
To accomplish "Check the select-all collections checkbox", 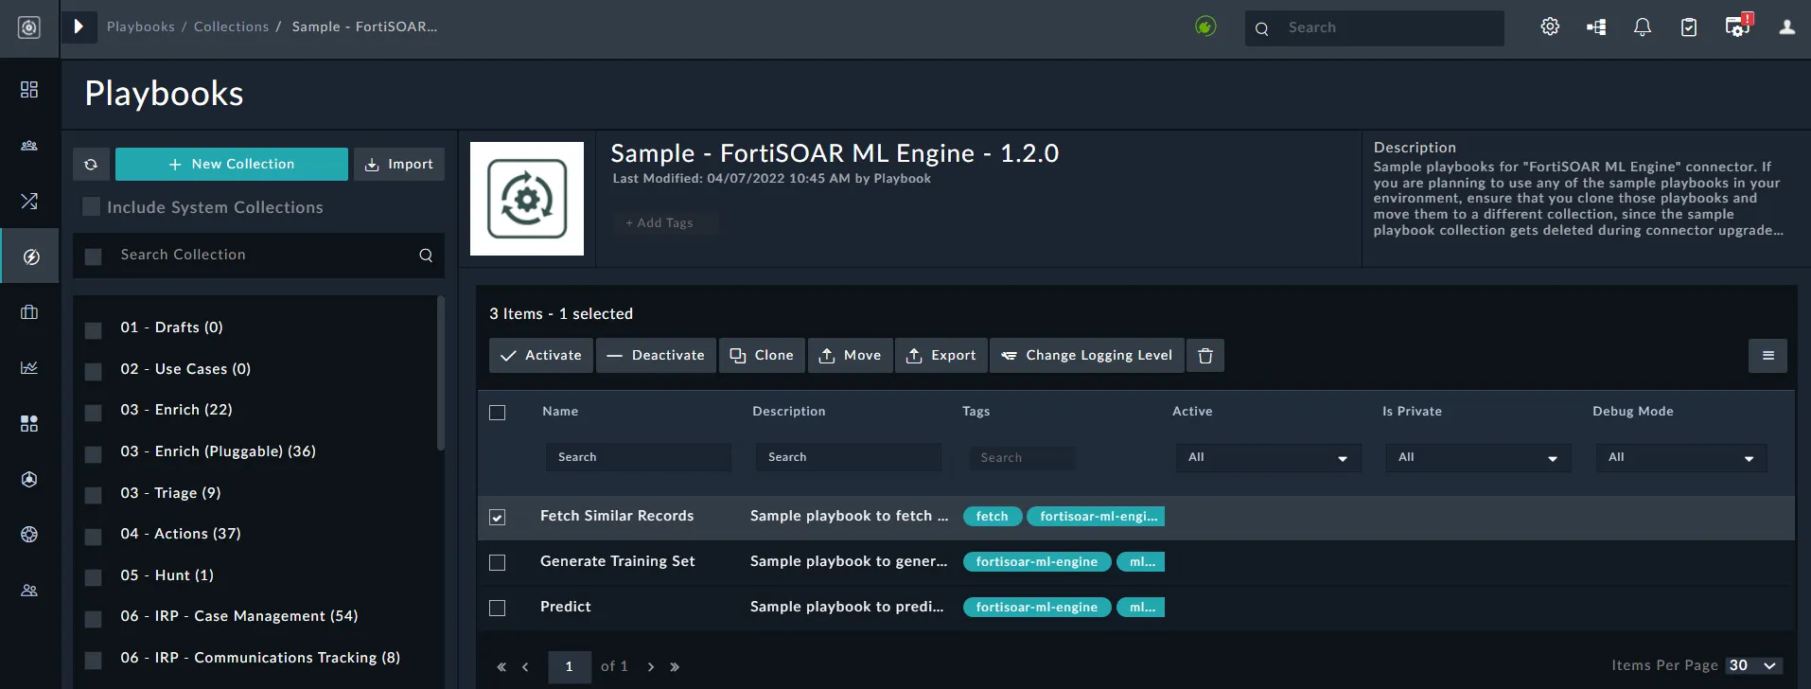I will (x=94, y=256).
